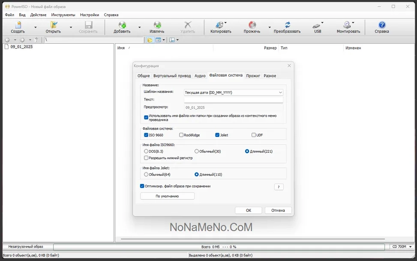Click the Копировать (Copy) disc icon
Viewport: 417px width, 261px height.
(x=220, y=25)
